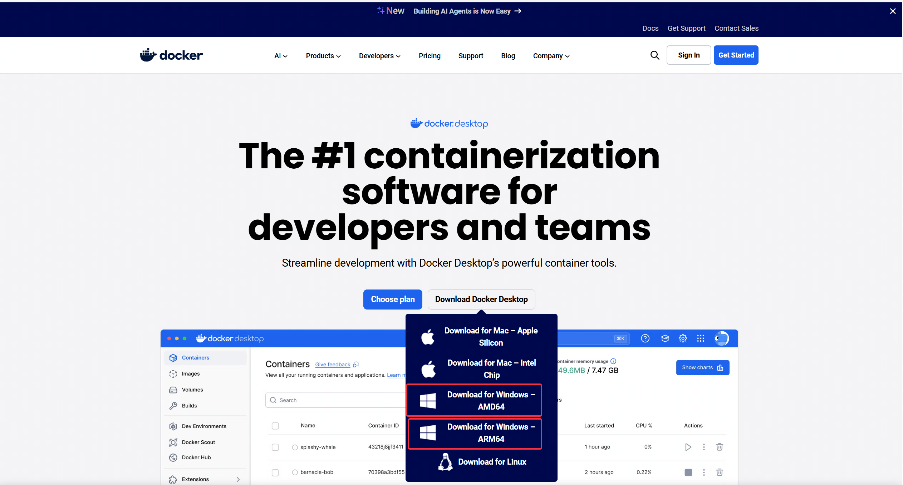
Task: Click the Volumes disk icon in sidebar
Action: click(x=173, y=390)
